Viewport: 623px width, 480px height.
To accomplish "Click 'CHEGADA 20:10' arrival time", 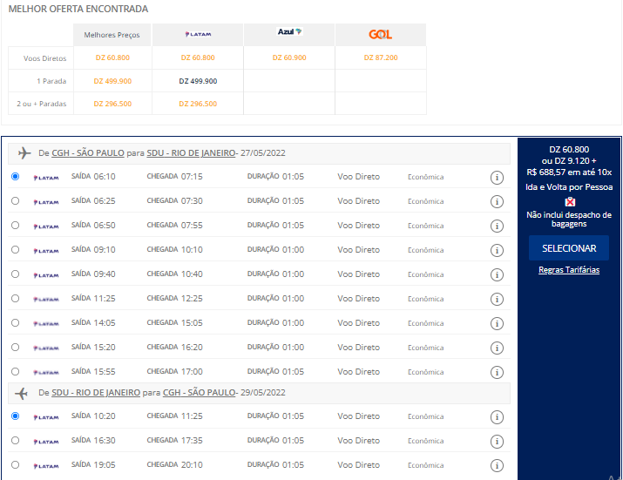I will (x=174, y=464).
